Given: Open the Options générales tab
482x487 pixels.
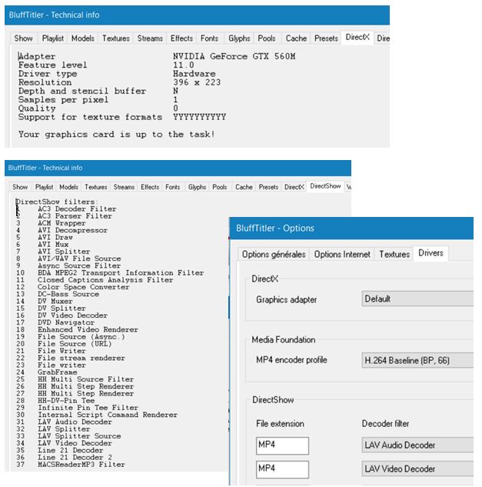Looking at the screenshot, I should coord(274,254).
